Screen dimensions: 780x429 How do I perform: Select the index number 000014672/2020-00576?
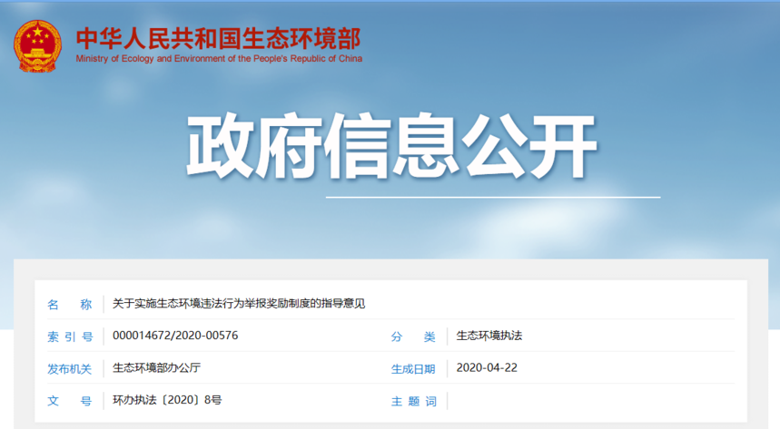(175, 336)
